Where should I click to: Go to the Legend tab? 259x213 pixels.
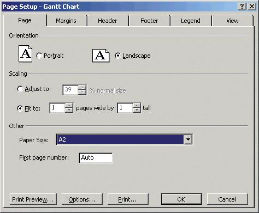[191, 21]
